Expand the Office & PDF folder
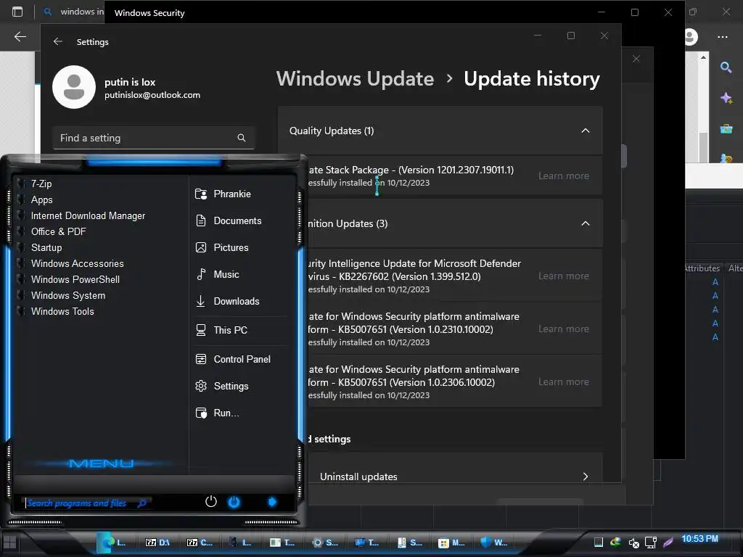Image resolution: width=743 pixels, height=557 pixels. (58, 231)
